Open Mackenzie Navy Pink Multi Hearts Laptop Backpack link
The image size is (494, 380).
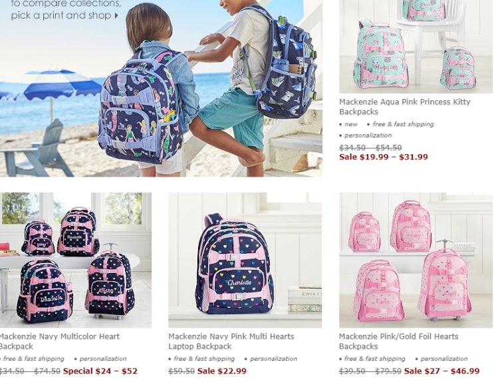231,341
